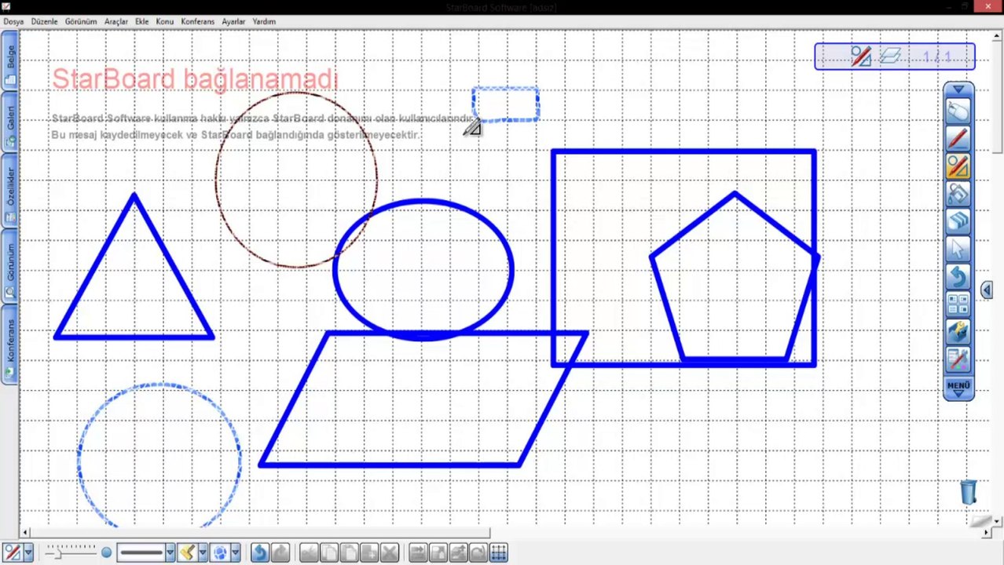
Task: Click the horizontal scrollbar left arrow
Action: (x=24, y=533)
